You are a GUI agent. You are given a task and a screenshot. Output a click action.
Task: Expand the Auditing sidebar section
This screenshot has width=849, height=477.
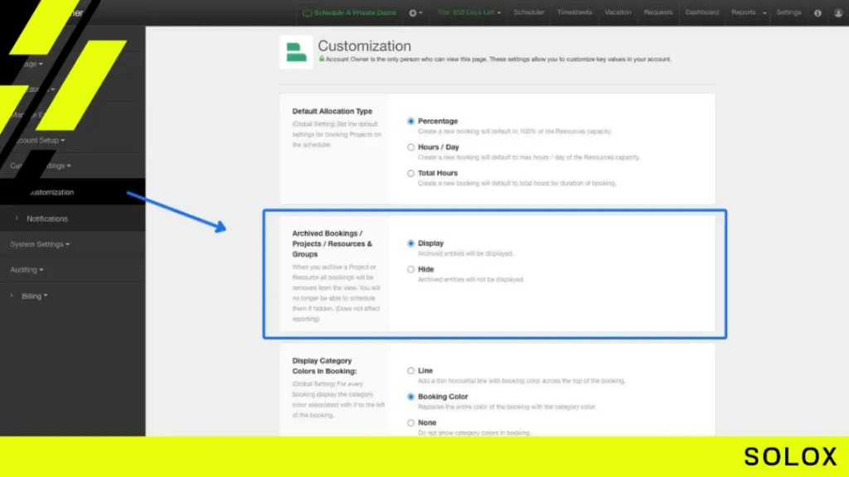click(27, 270)
